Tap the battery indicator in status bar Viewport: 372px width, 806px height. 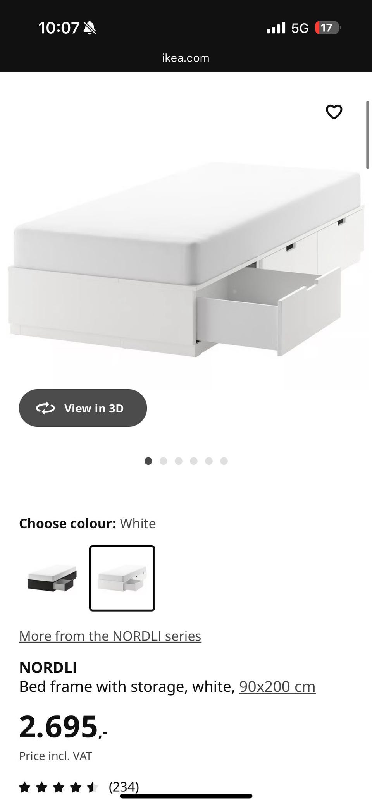pyautogui.click(x=327, y=28)
